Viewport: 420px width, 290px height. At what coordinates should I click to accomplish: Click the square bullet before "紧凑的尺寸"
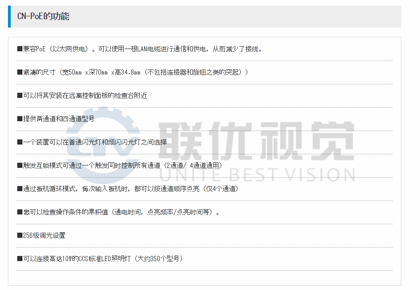click(20, 72)
